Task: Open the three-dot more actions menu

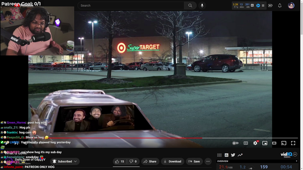Action: point(208,161)
